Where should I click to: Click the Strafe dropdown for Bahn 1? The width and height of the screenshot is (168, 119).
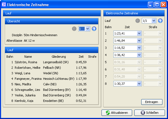pos(153,33)
